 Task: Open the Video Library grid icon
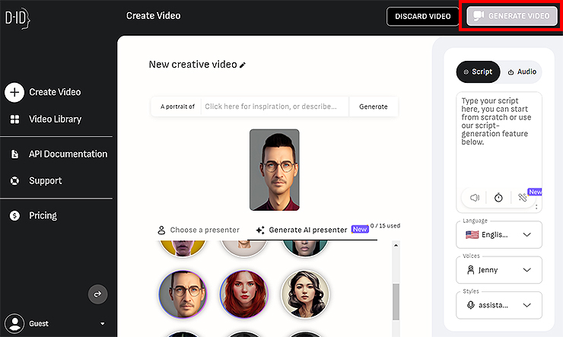point(14,119)
